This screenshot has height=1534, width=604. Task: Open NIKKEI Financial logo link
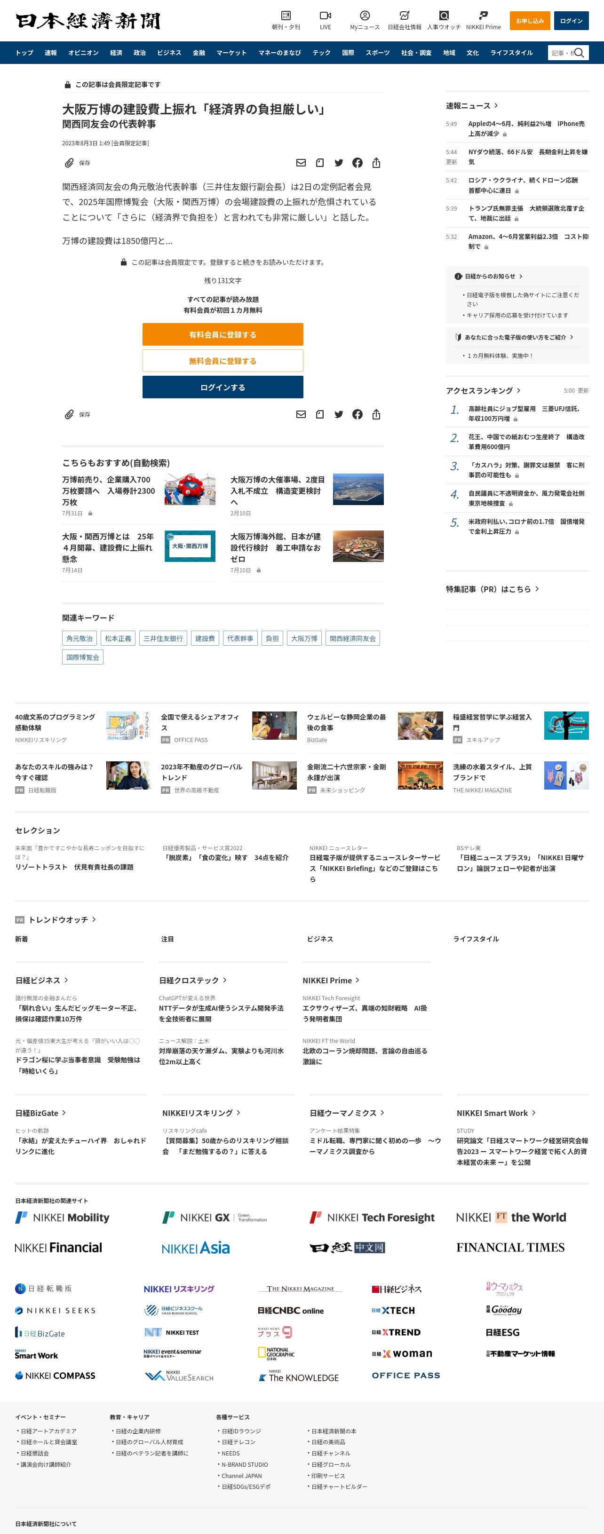click(58, 1248)
